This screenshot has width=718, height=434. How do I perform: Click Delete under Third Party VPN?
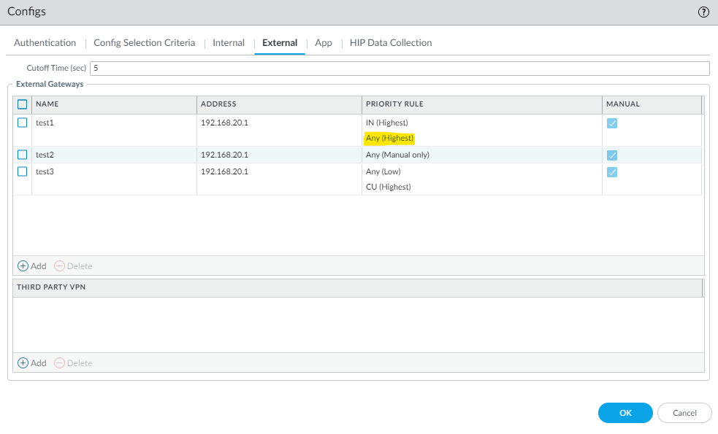[74, 363]
